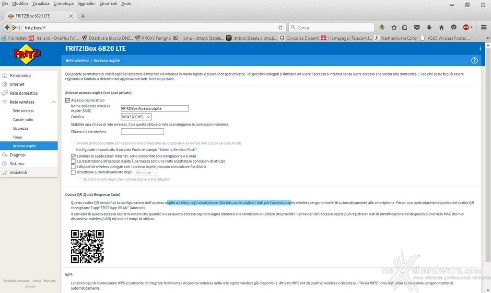Follow the Sistema/Servizio Push link

pos(177,149)
